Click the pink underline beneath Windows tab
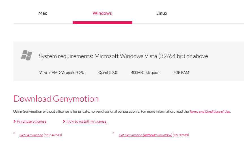244x147 pixels. [102, 22]
